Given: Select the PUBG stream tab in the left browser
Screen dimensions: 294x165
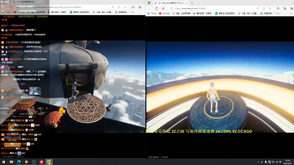Looking at the screenshot, I should [x=25, y=2].
